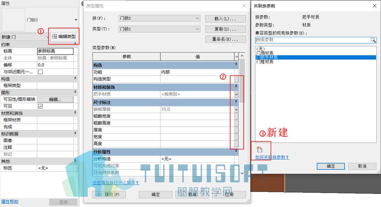This screenshot has width=381, height=207.
Task: Click the column header associate button
Action: 236,57
